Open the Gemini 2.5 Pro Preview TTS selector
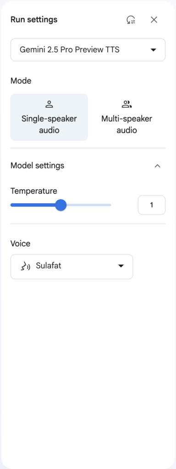 tap(88, 49)
